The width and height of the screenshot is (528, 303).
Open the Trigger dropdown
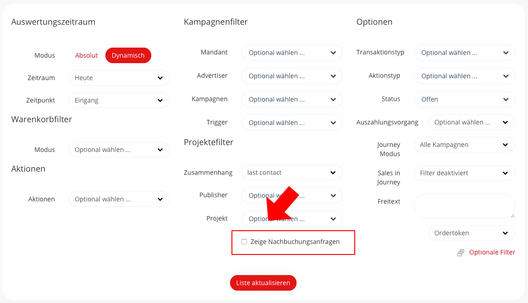pos(292,123)
